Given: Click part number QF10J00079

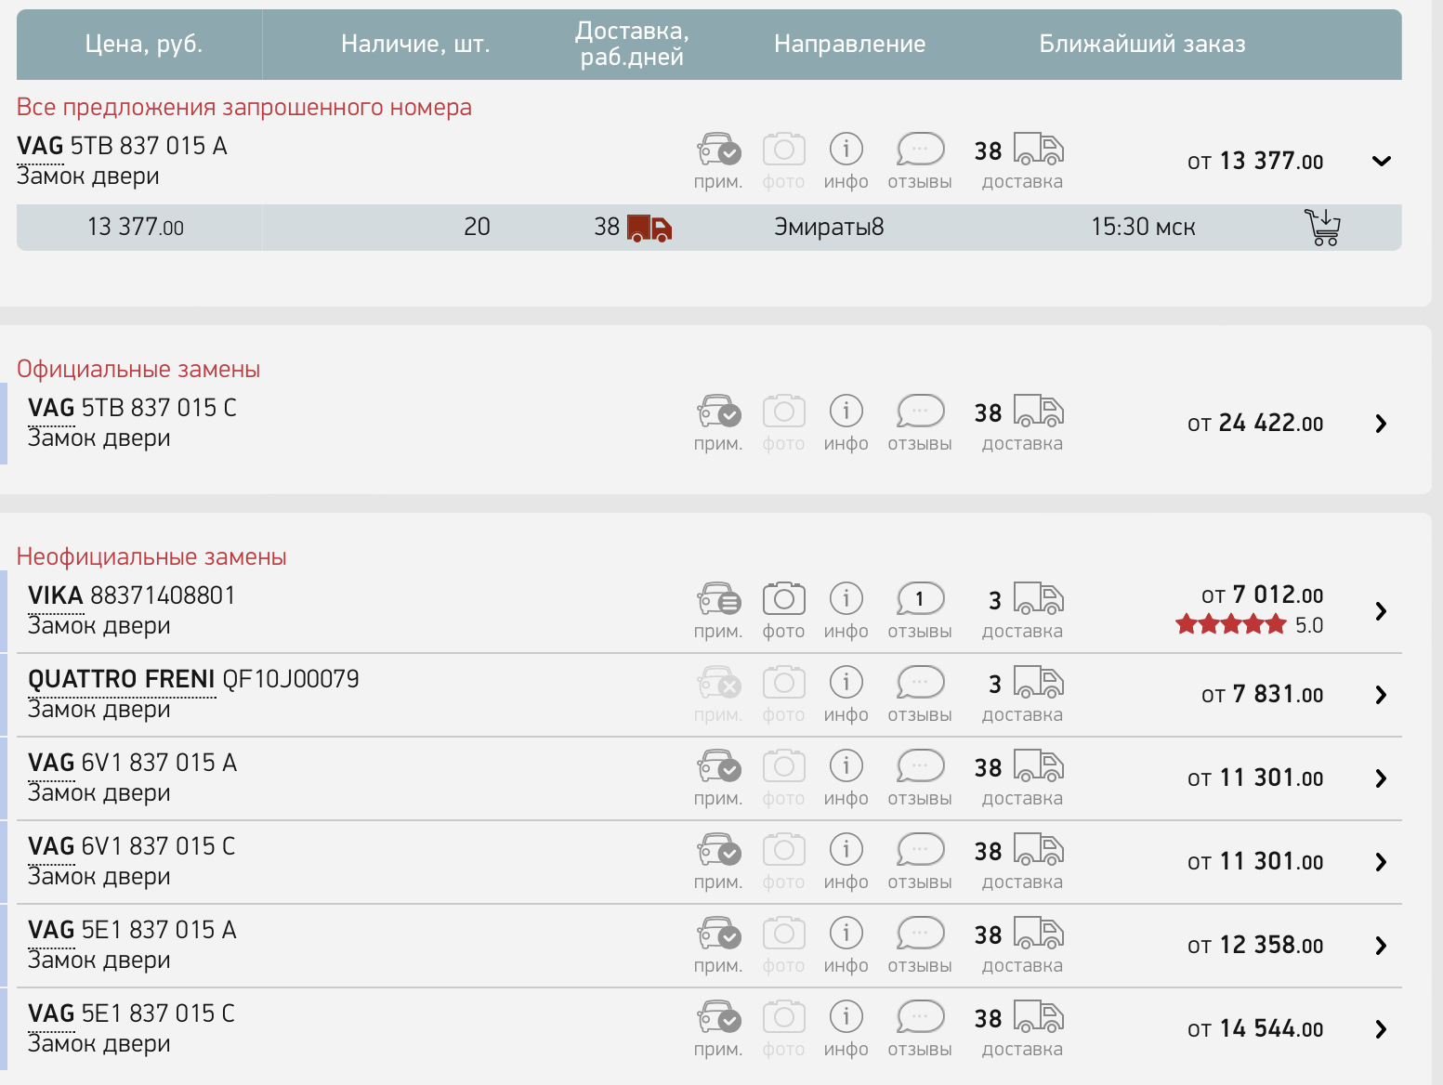Looking at the screenshot, I should pyautogui.click(x=291, y=679).
